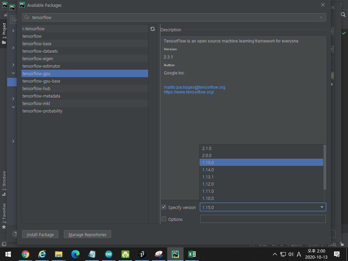Open network status in system tray
Screen dimensions: 348x261
pos(283,254)
